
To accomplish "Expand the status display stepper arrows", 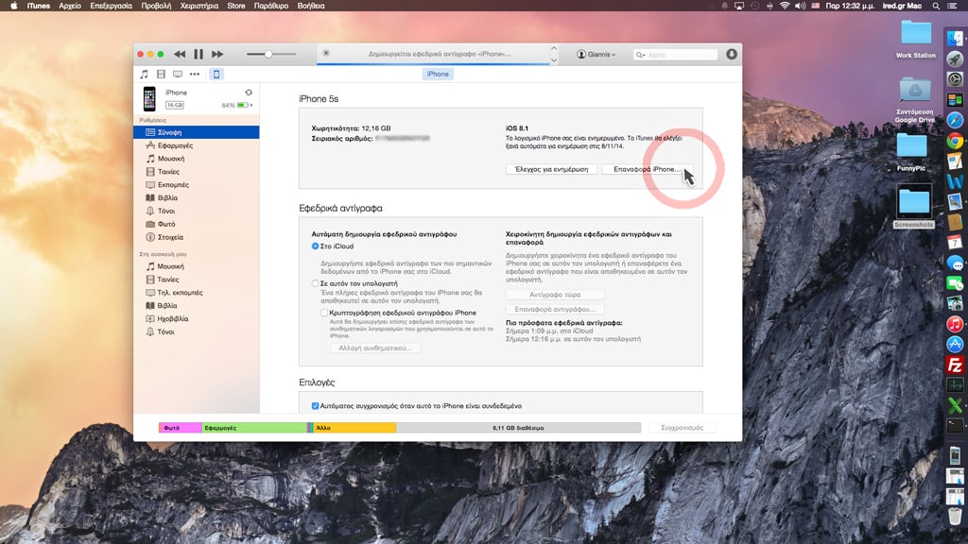I will [x=553, y=55].
